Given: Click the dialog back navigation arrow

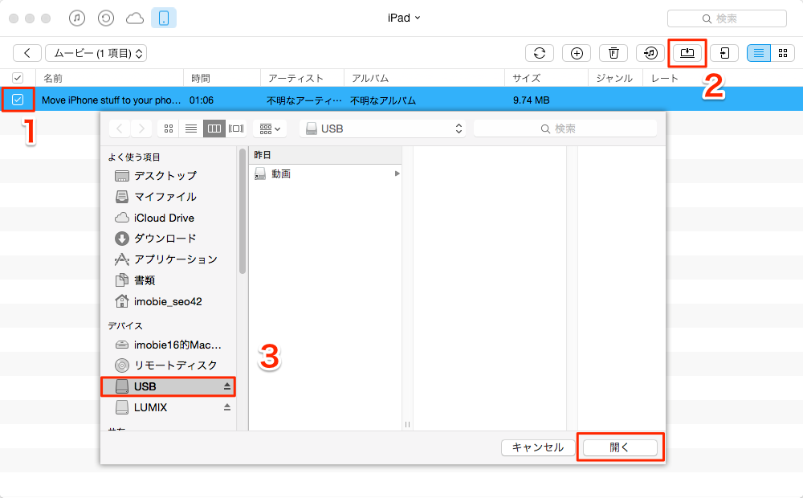Looking at the screenshot, I should (120, 129).
